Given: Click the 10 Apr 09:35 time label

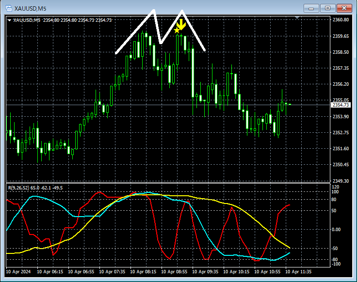Looking at the screenshot, I should click(x=205, y=272).
